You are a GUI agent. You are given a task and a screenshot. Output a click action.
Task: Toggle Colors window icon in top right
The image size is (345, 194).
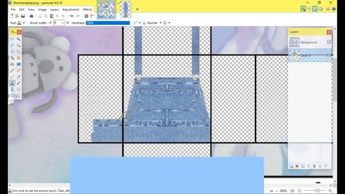pos(321,9)
